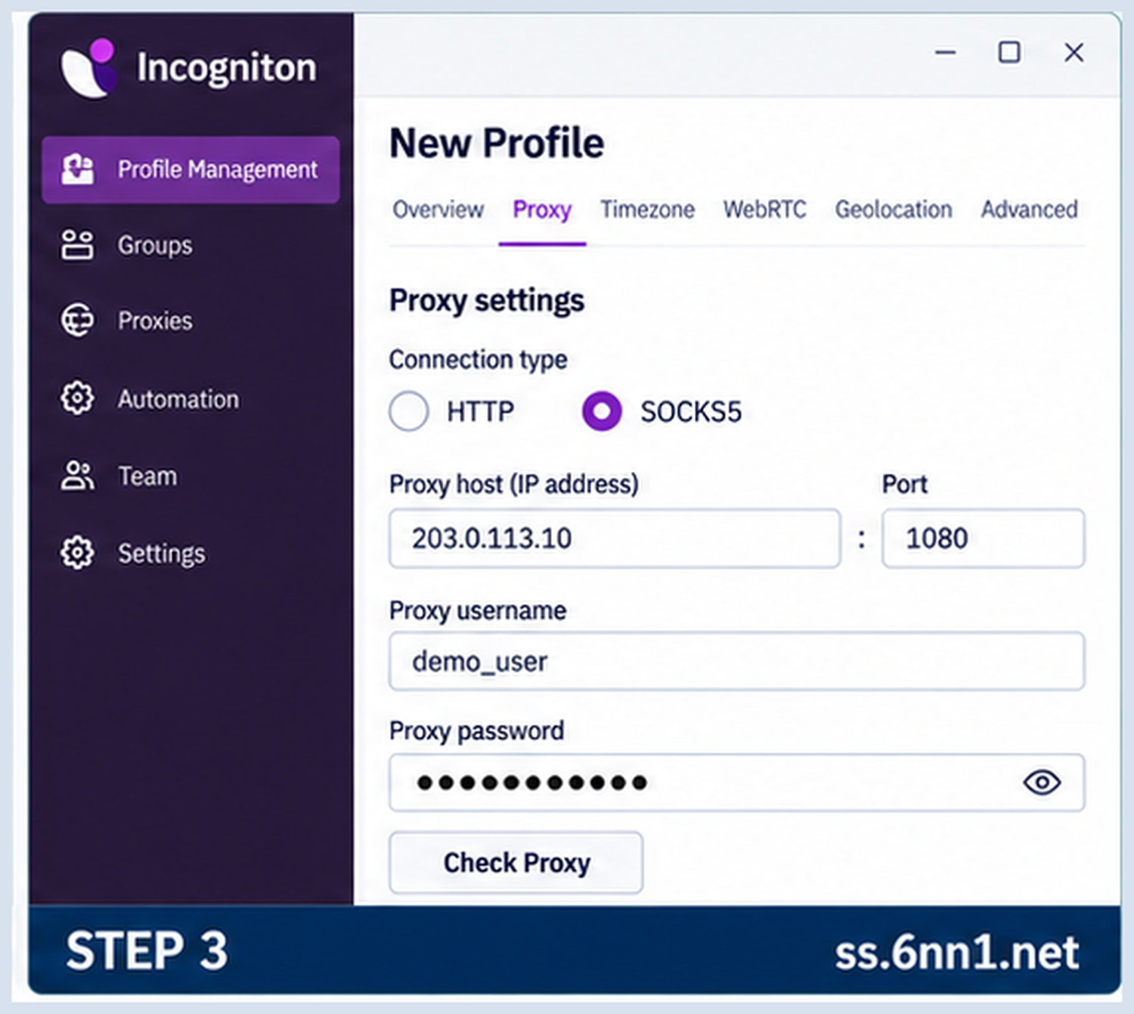Click the Incogniton logo icon
The height and width of the screenshot is (1014, 1134).
tap(89, 68)
